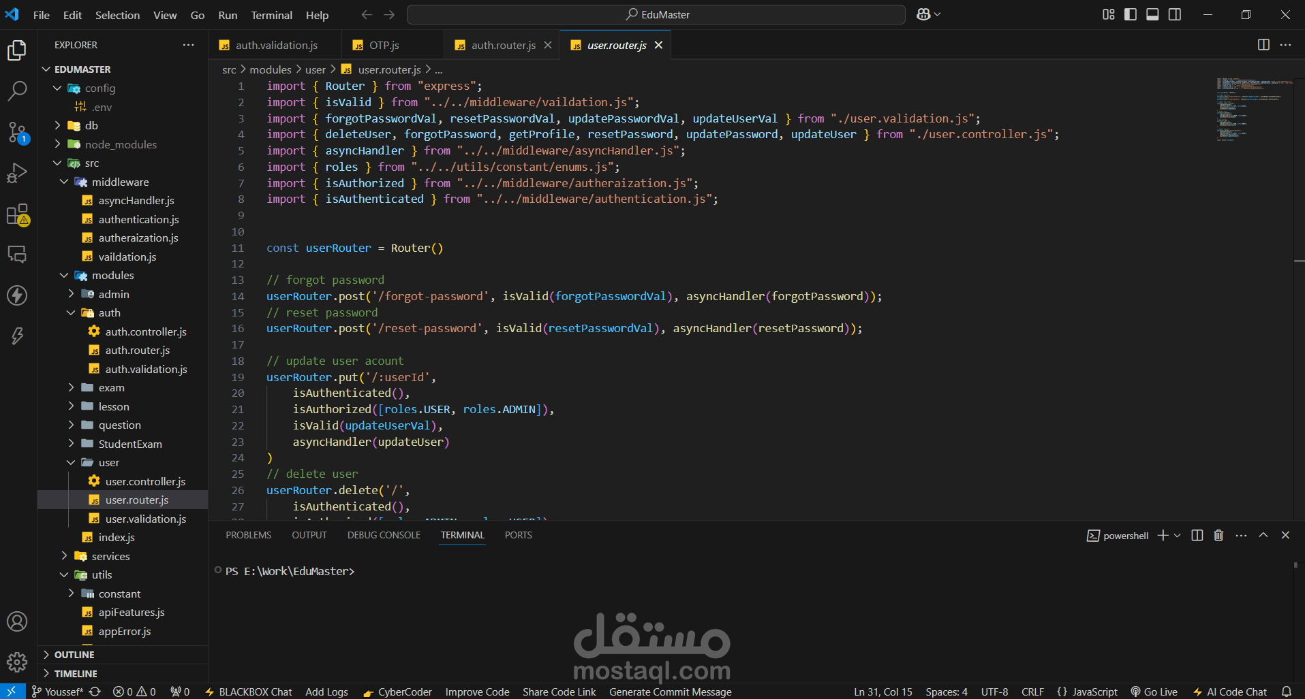Click the EduMaster command center search box
Screen dimensions: 1305x699
click(x=656, y=14)
